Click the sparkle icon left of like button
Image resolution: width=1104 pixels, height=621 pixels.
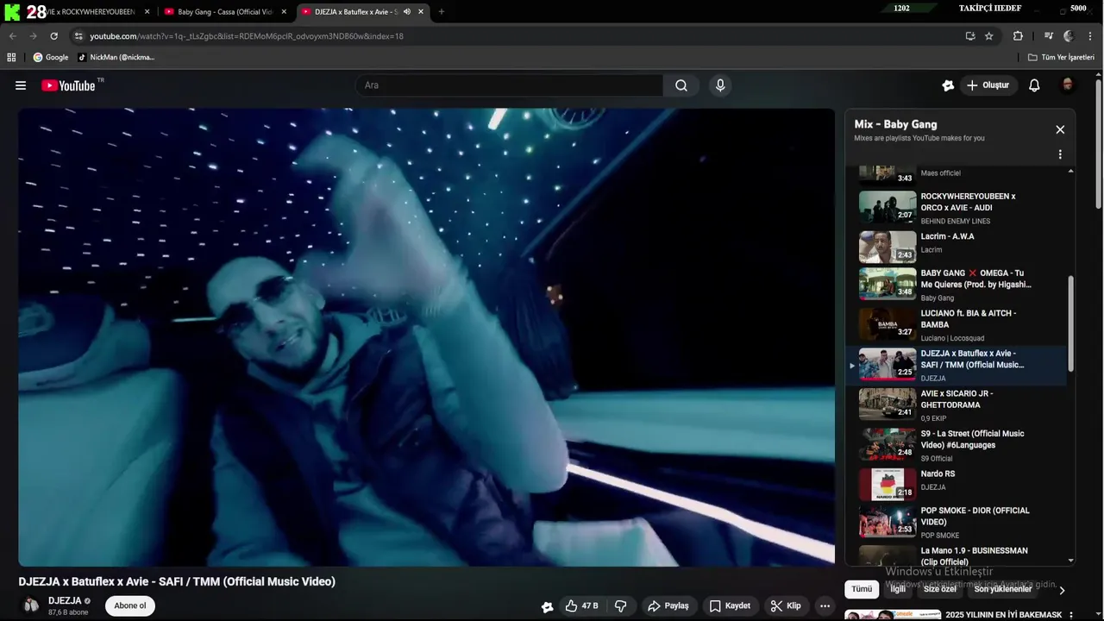tap(547, 606)
